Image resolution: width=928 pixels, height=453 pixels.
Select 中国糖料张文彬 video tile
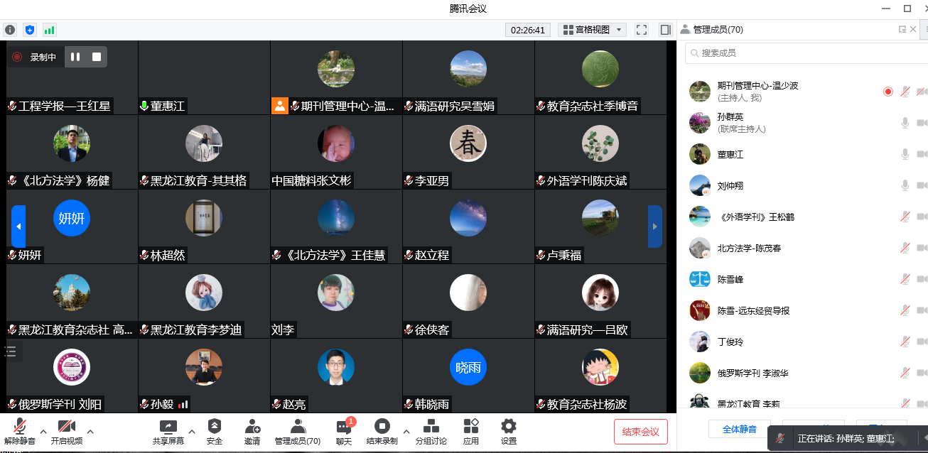(x=336, y=152)
